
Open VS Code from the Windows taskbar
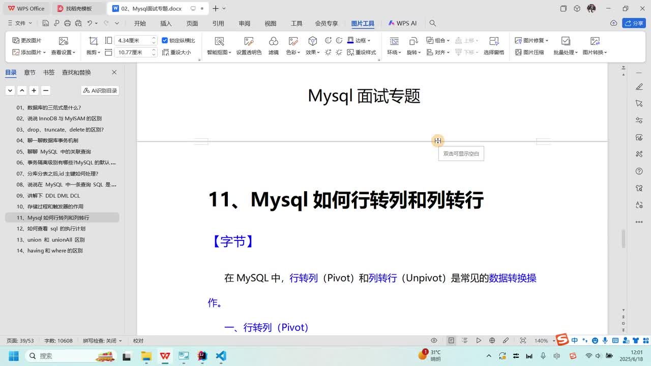pyautogui.click(x=221, y=356)
